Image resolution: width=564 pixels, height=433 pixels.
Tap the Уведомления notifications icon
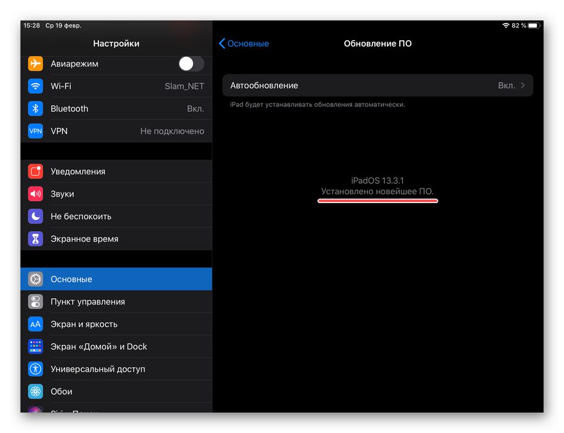click(35, 172)
